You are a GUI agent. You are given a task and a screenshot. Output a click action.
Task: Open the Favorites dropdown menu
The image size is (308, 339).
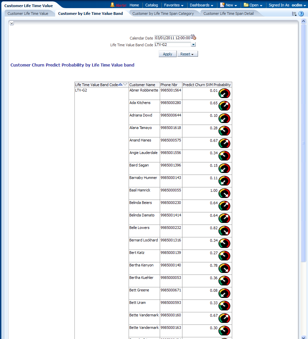pos(174,5)
